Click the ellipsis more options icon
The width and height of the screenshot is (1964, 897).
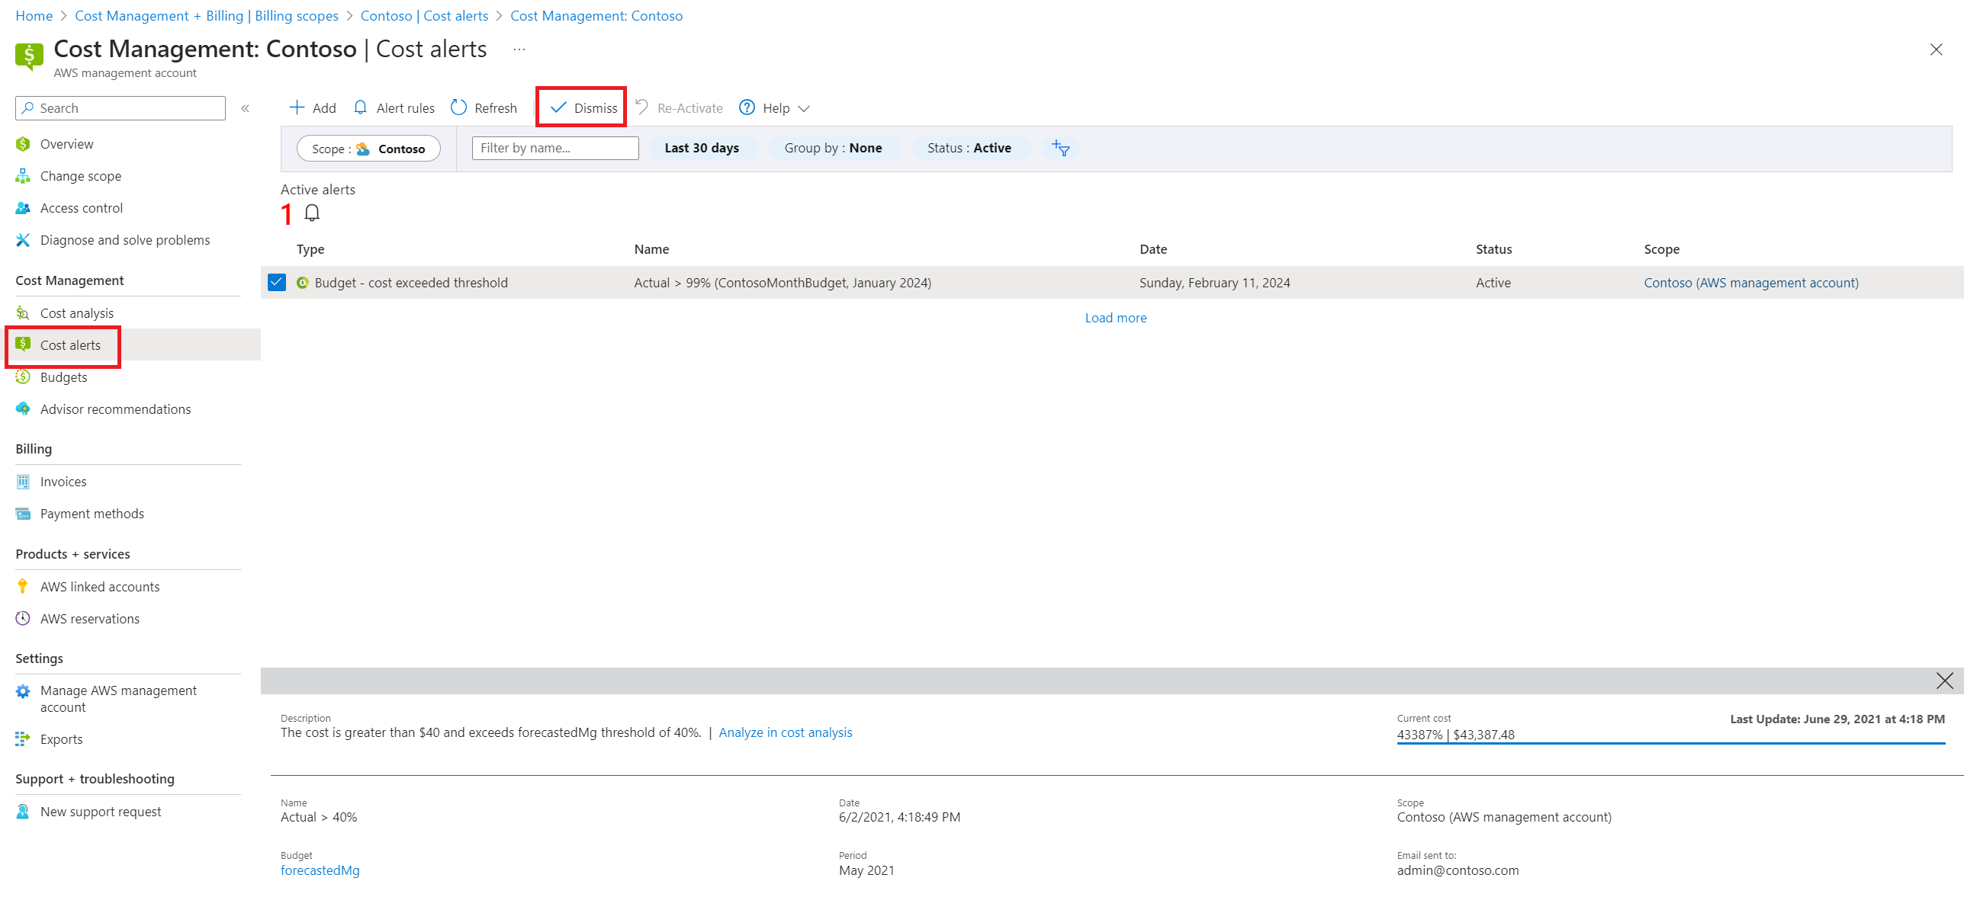click(x=519, y=50)
